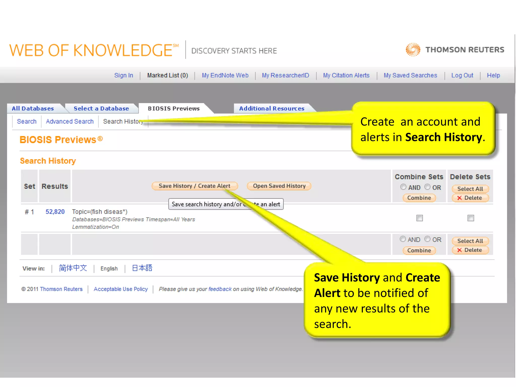
Task: Open My Saved Searches link
Action: click(x=410, y=75)
